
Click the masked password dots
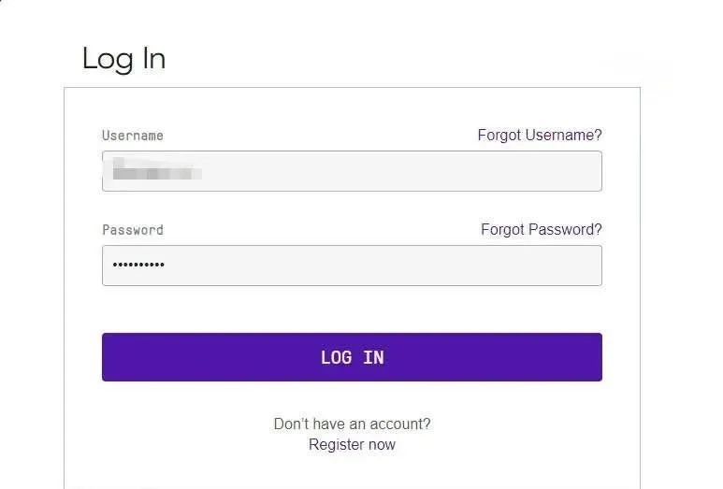138,266
